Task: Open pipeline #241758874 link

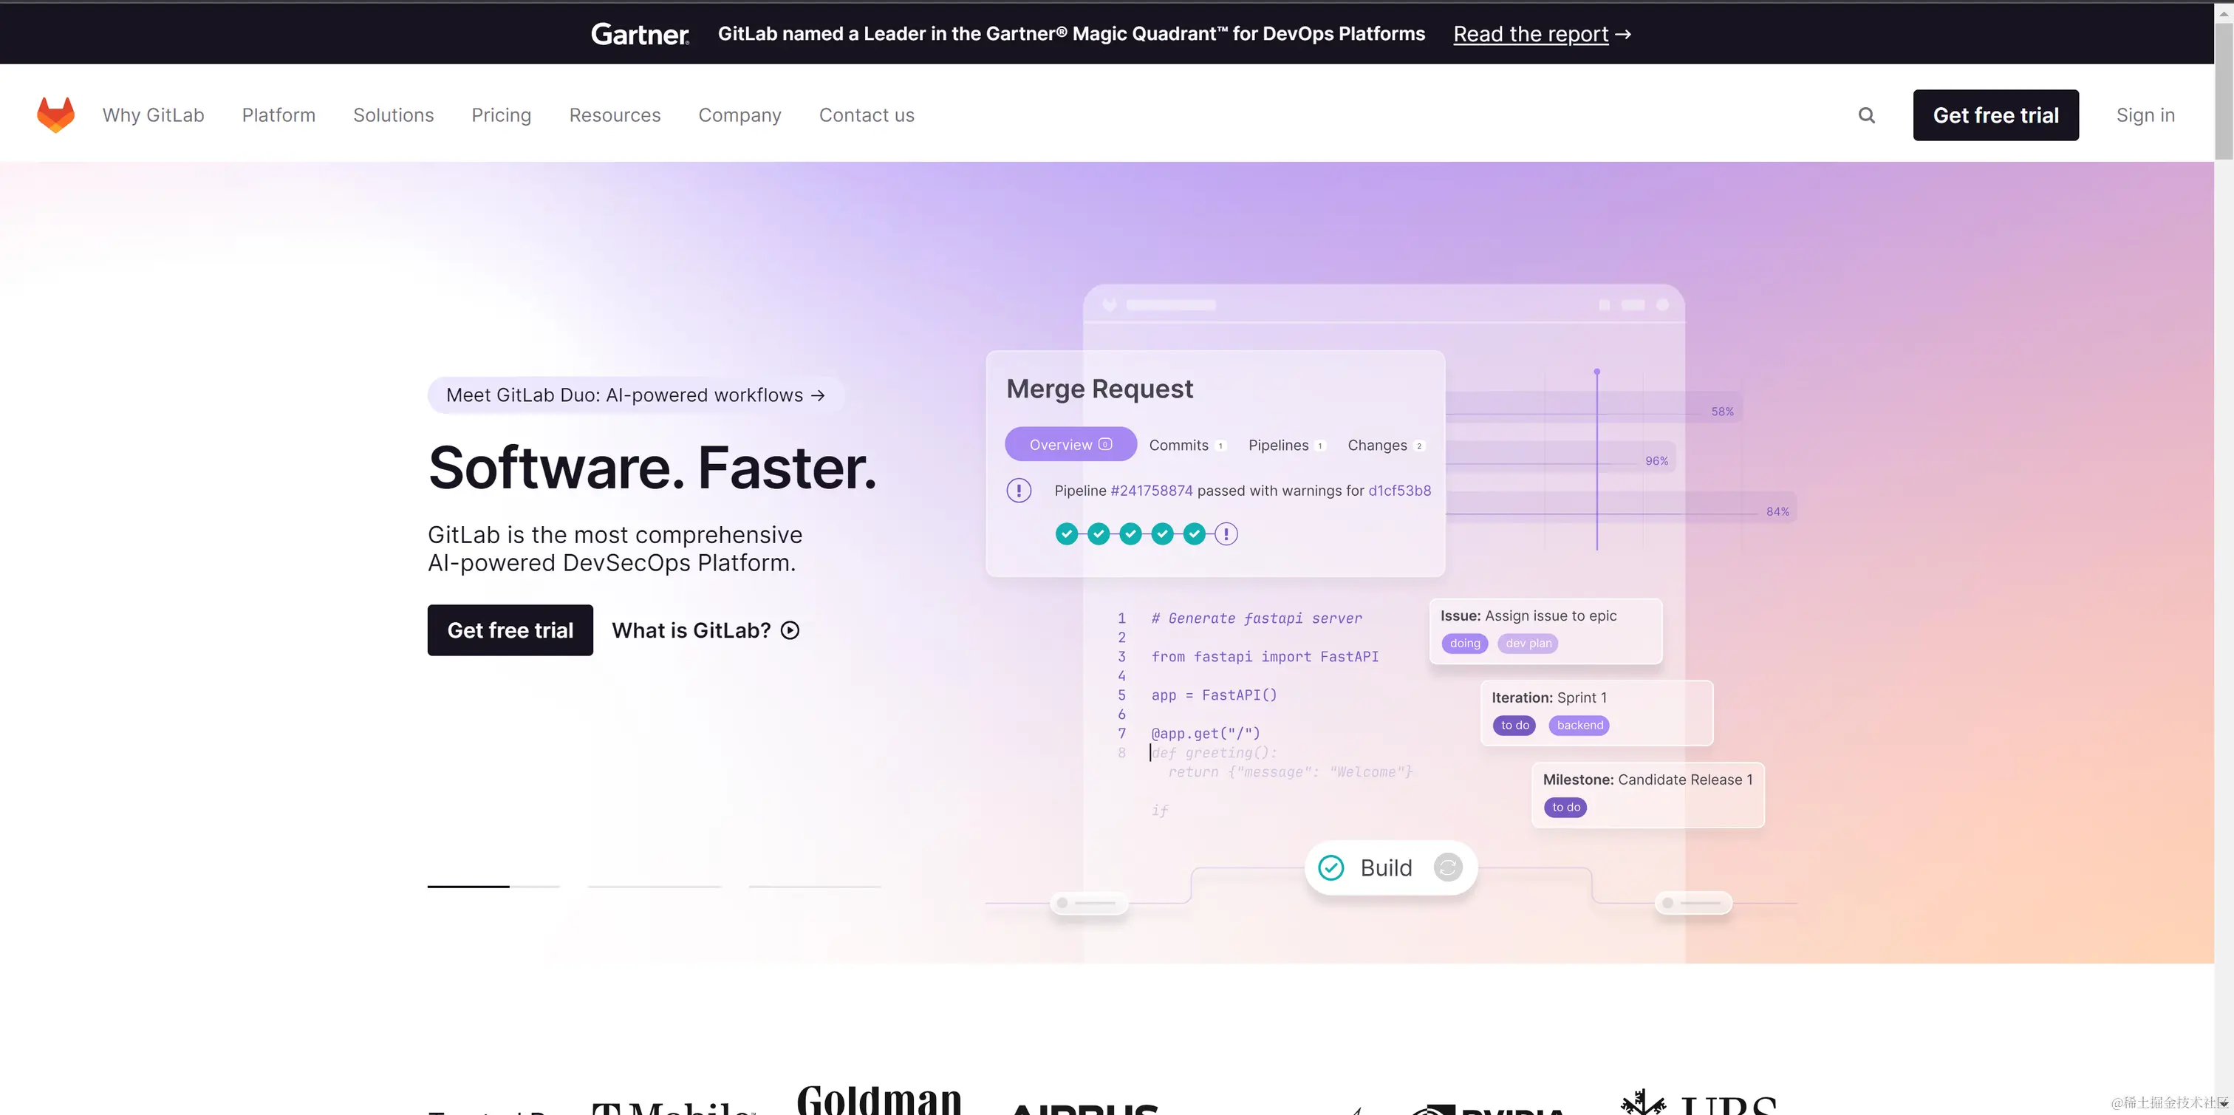Action: click(x=1152, y=490)
